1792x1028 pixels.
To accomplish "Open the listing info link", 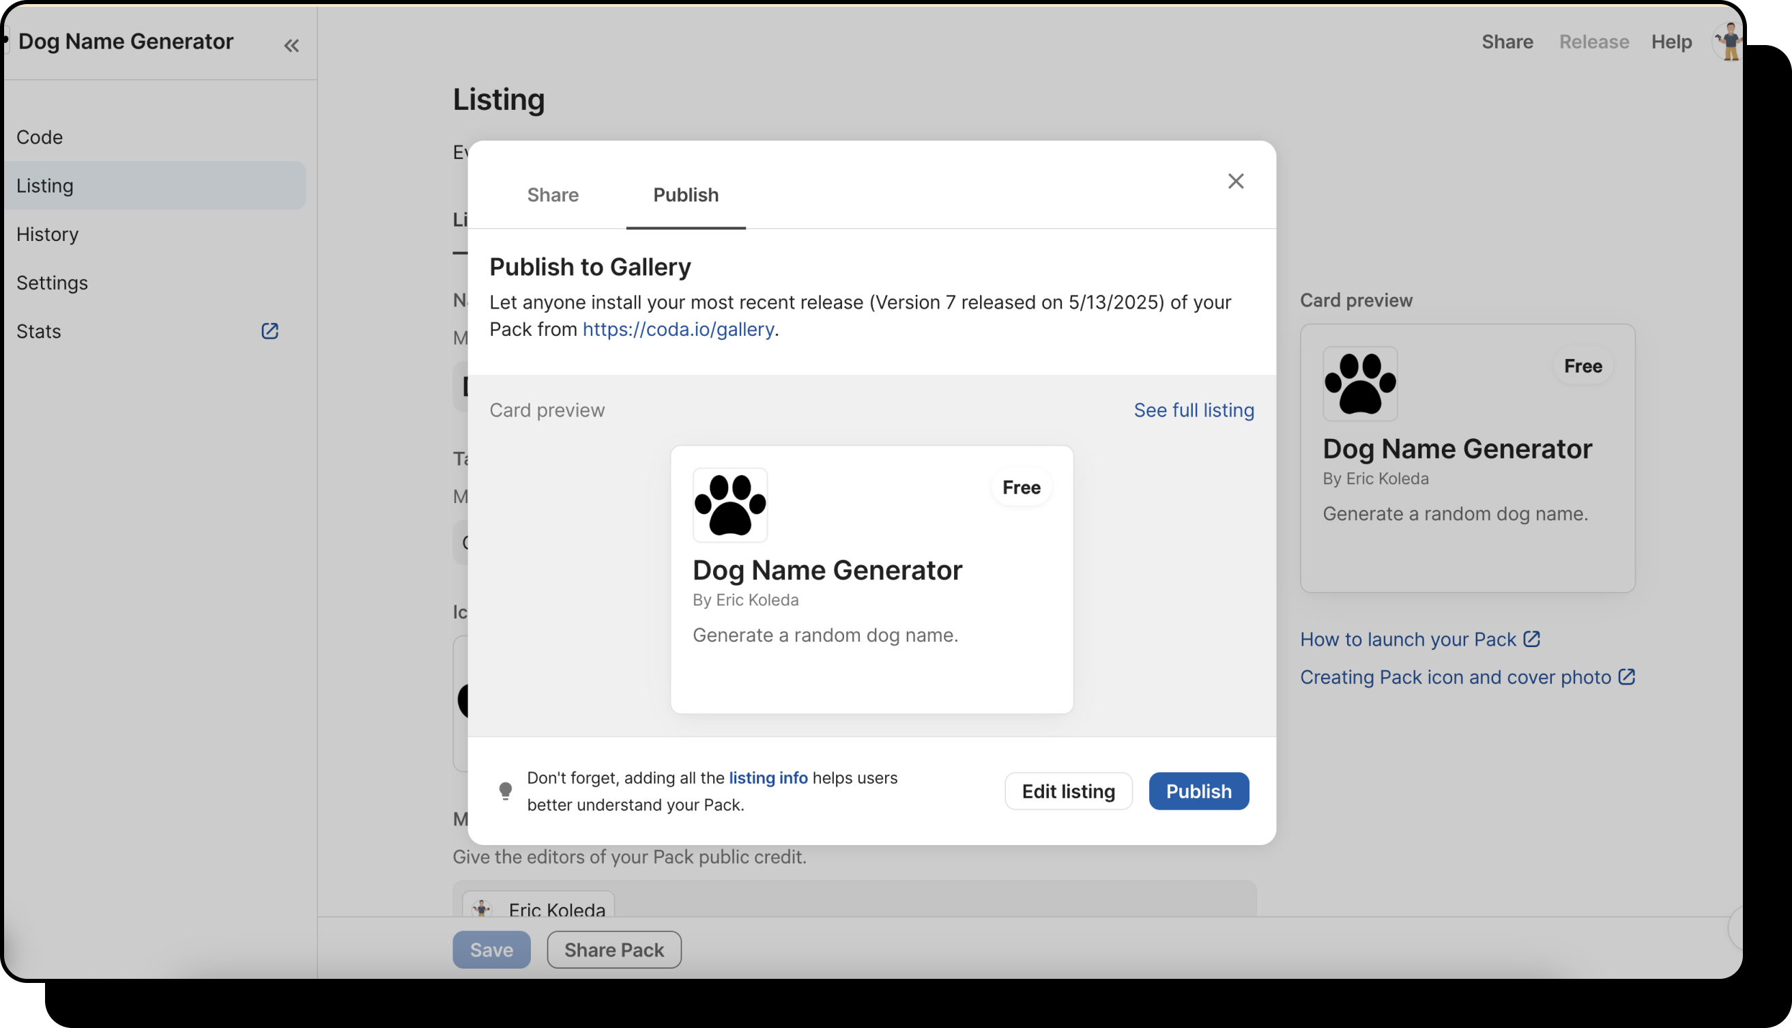I will click(768, 777).
